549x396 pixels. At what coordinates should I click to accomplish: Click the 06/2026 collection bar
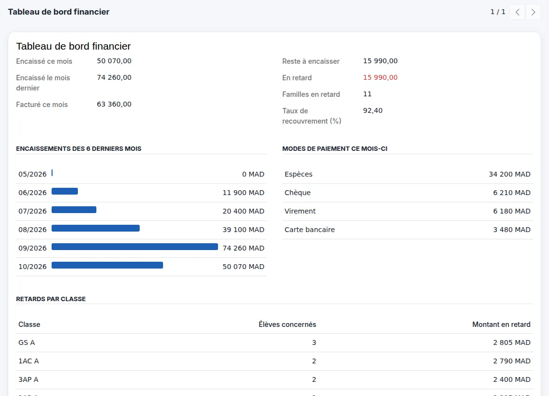[65, 191]
